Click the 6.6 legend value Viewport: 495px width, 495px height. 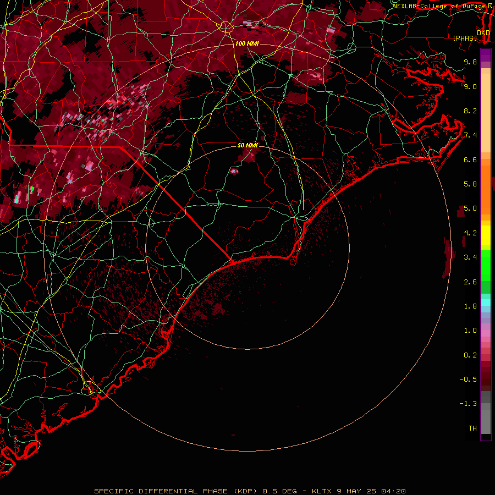(x=470, y=159)
